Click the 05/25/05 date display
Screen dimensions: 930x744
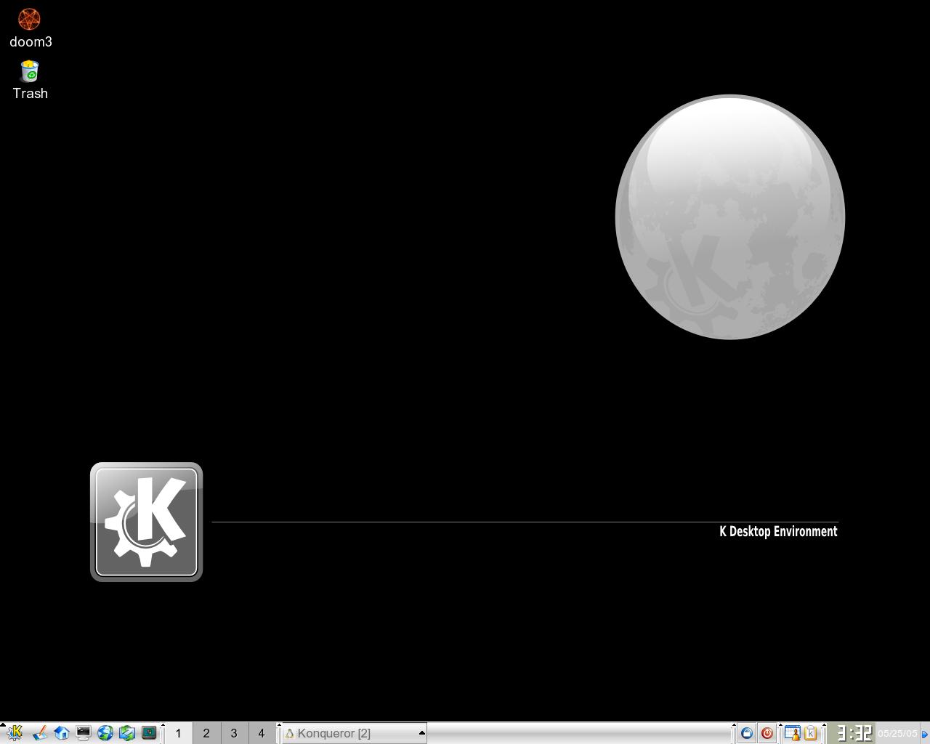point(897,733)
